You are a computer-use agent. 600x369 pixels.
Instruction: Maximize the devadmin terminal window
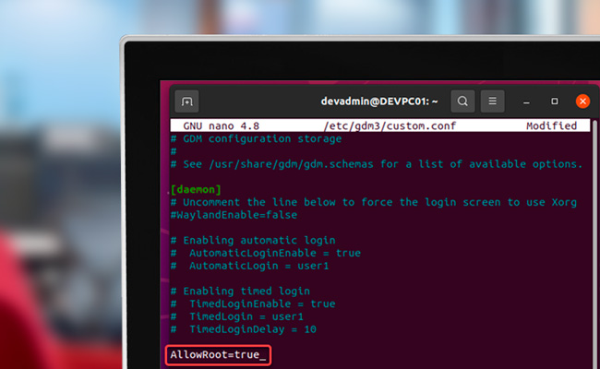555,101
